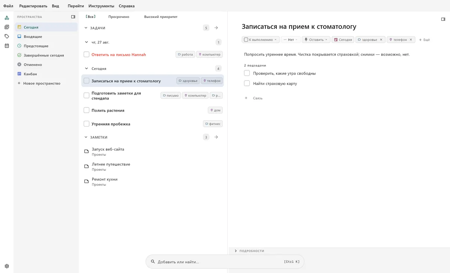This screenshot has height=273, width=450.
Task: Click the task description about утреннее время
Action: click(x=327, y=55)
